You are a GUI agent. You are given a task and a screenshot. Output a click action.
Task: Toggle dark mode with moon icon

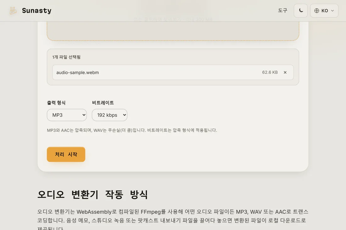click(300, 11)
